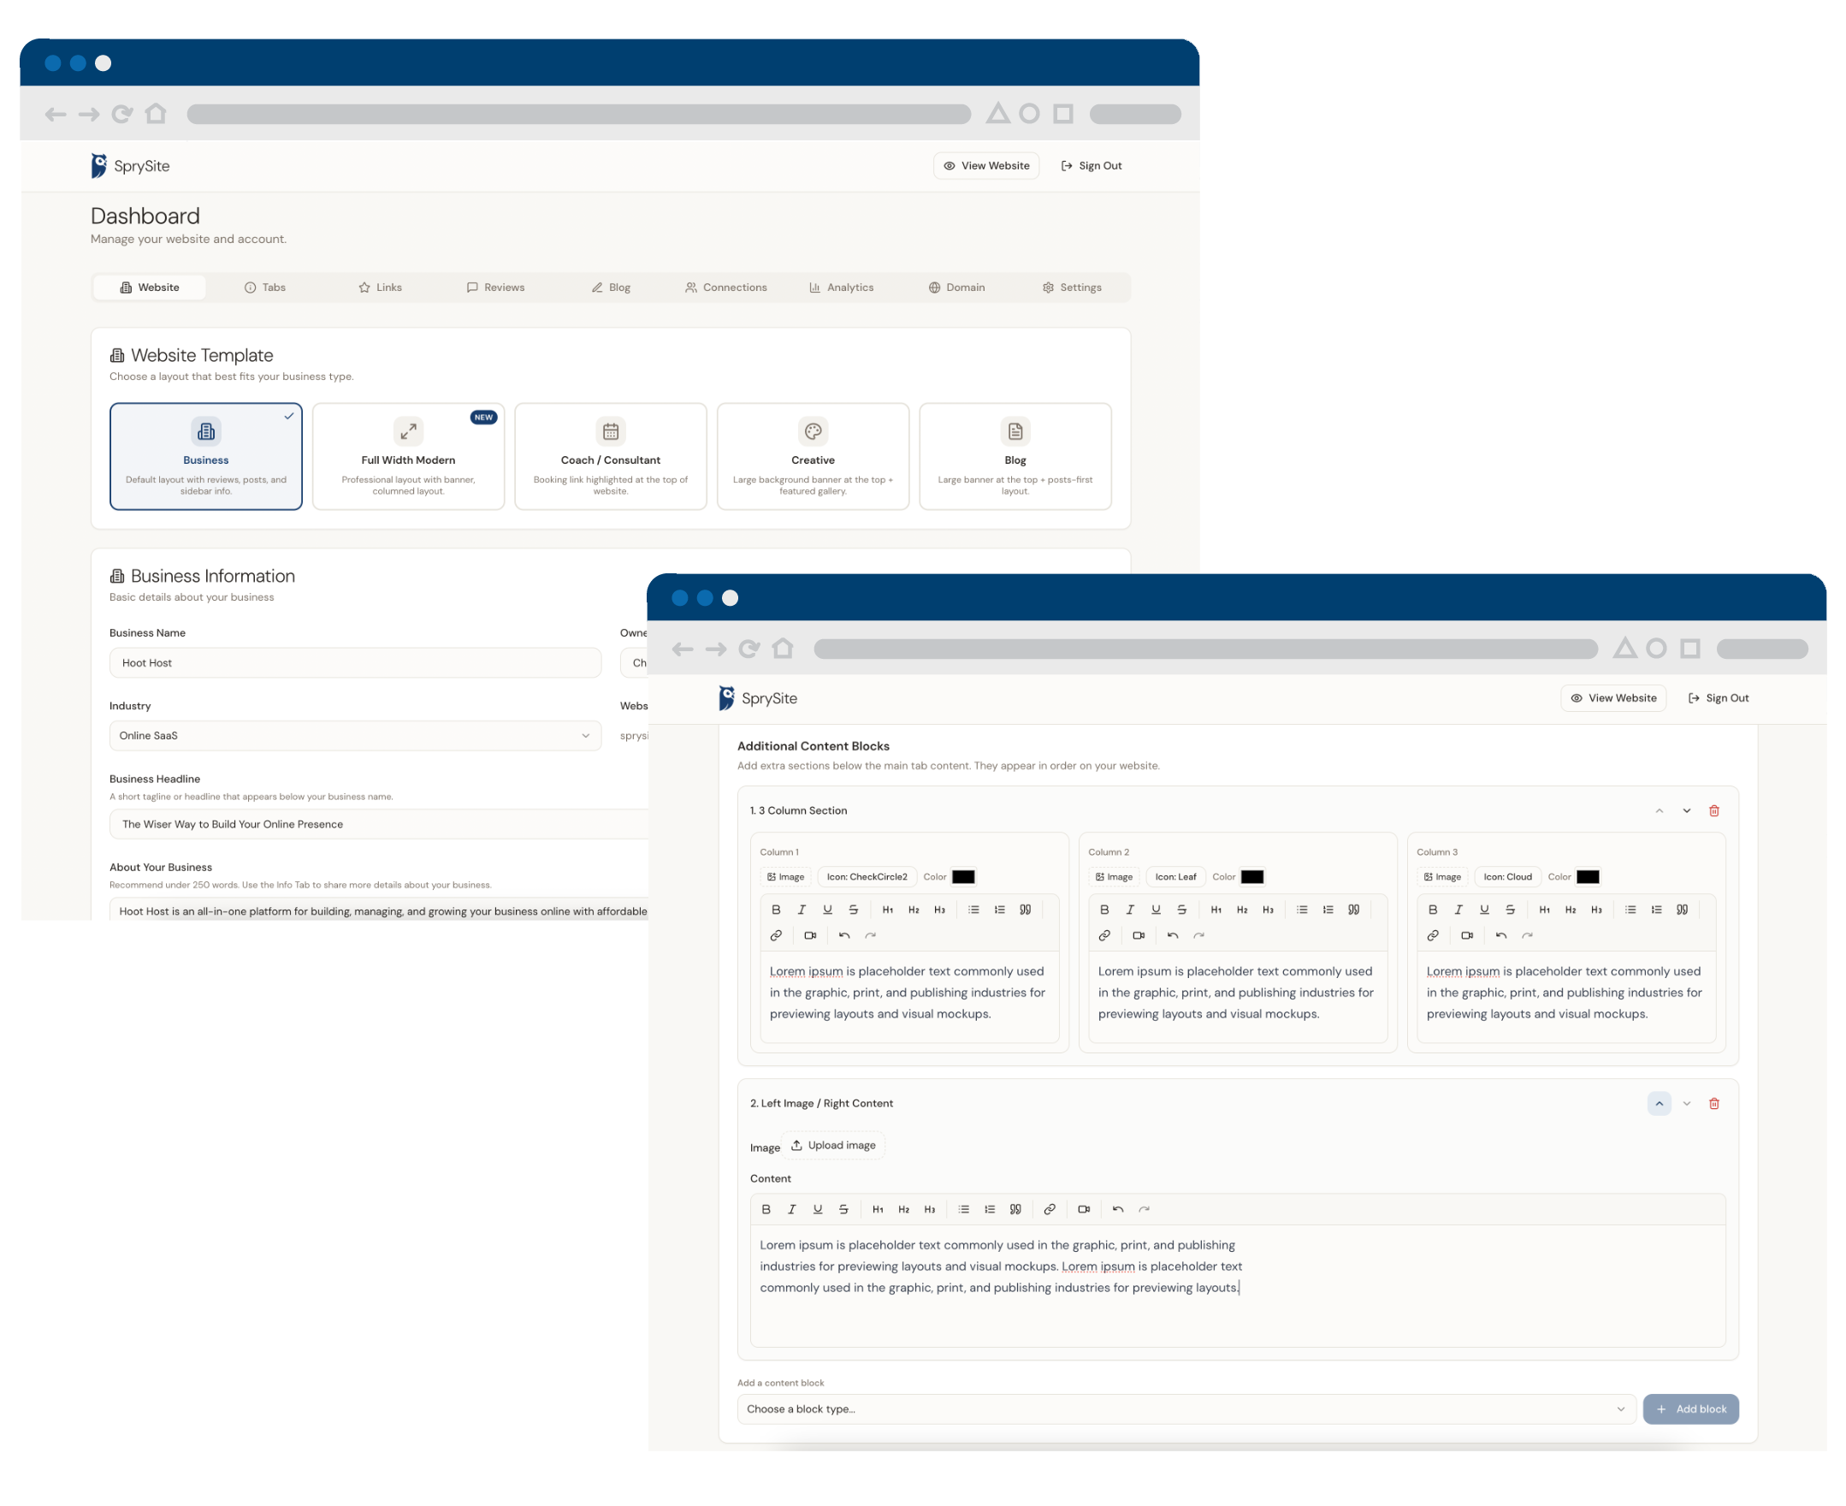Image resolution: width=1846 pixels, height=1506 pixels.
Task: Select the Full Width Modern template
Action: 407,456
